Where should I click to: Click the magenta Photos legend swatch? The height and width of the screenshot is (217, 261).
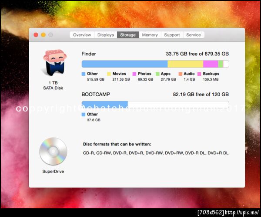tap(134, 74)
